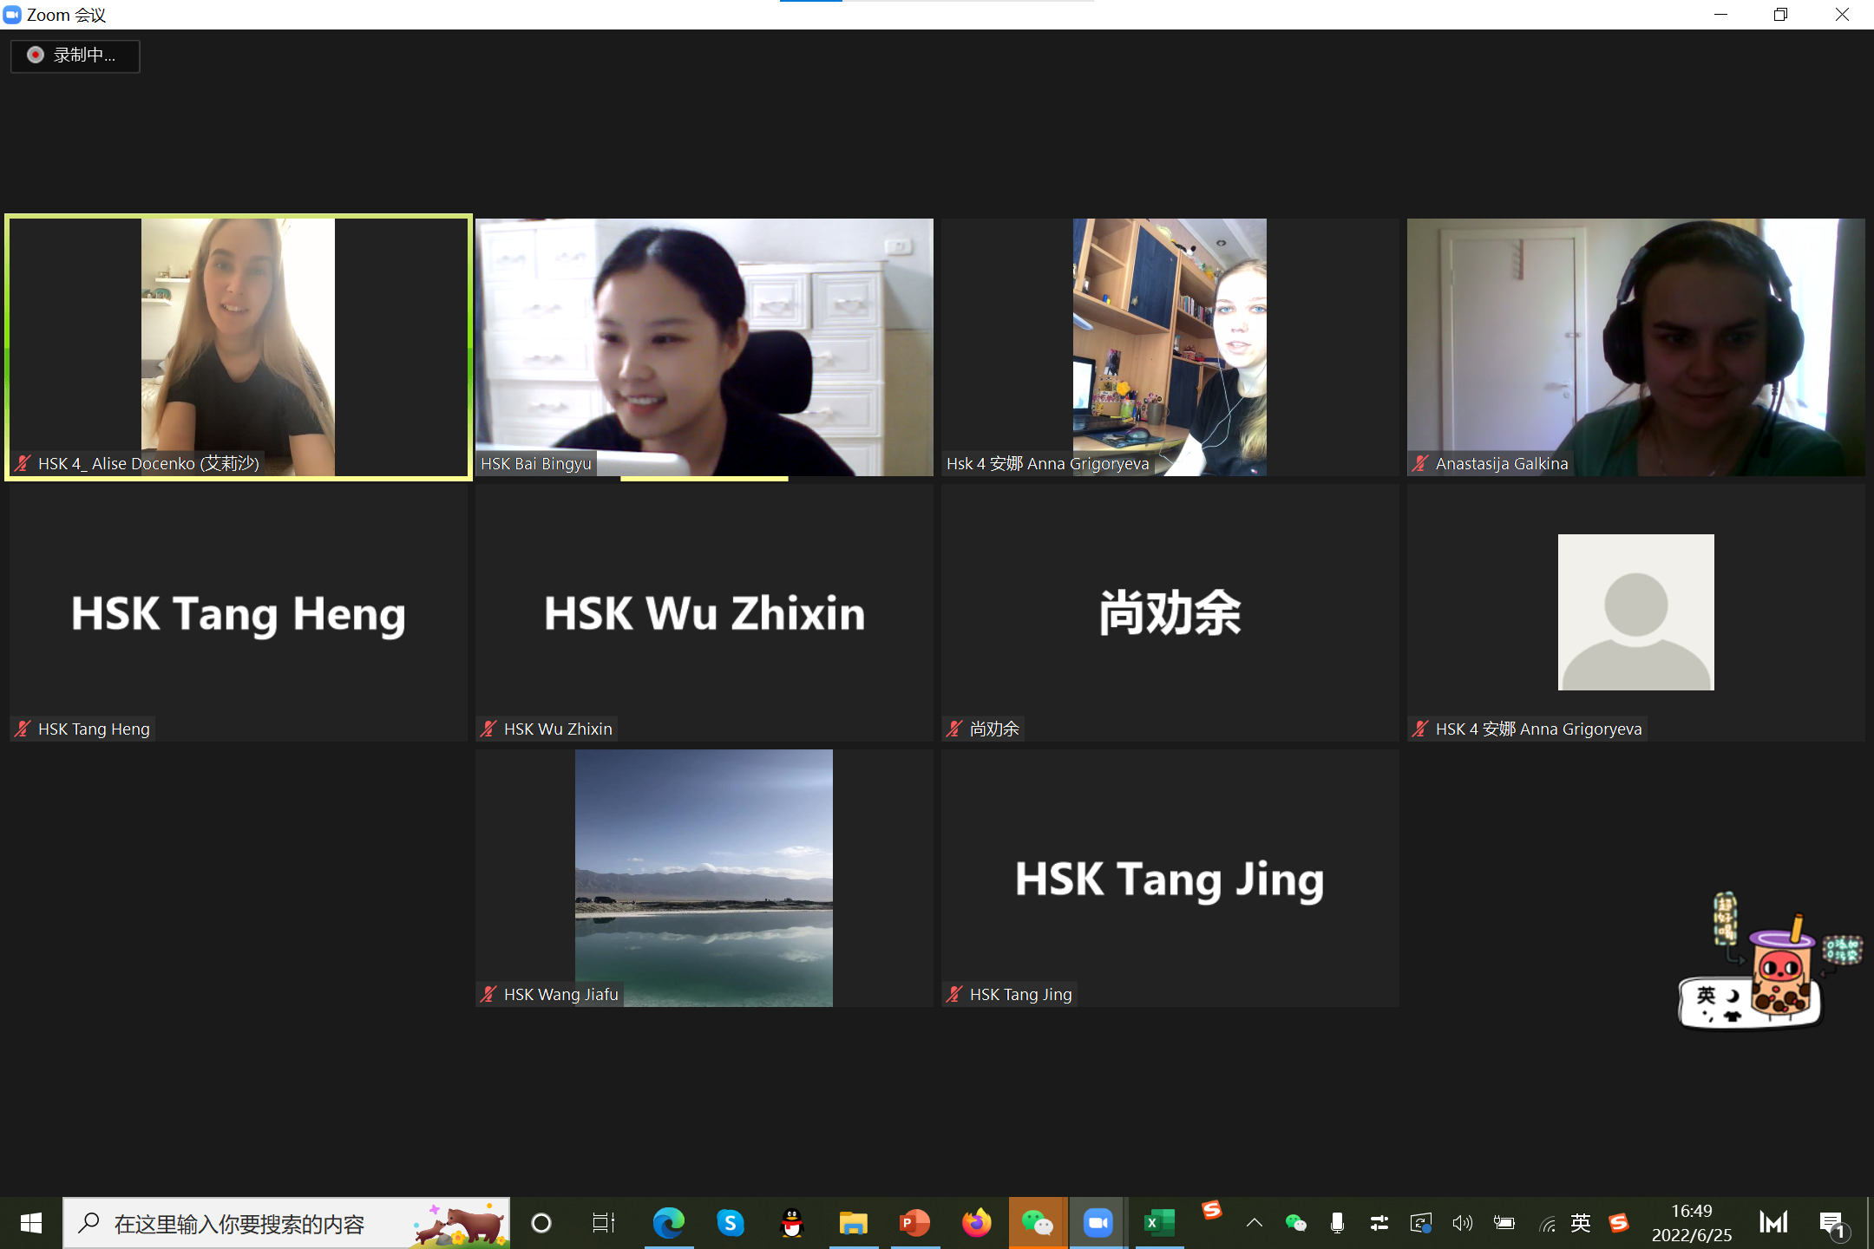Open Skype from the taskbar

tap(731, 1224)
